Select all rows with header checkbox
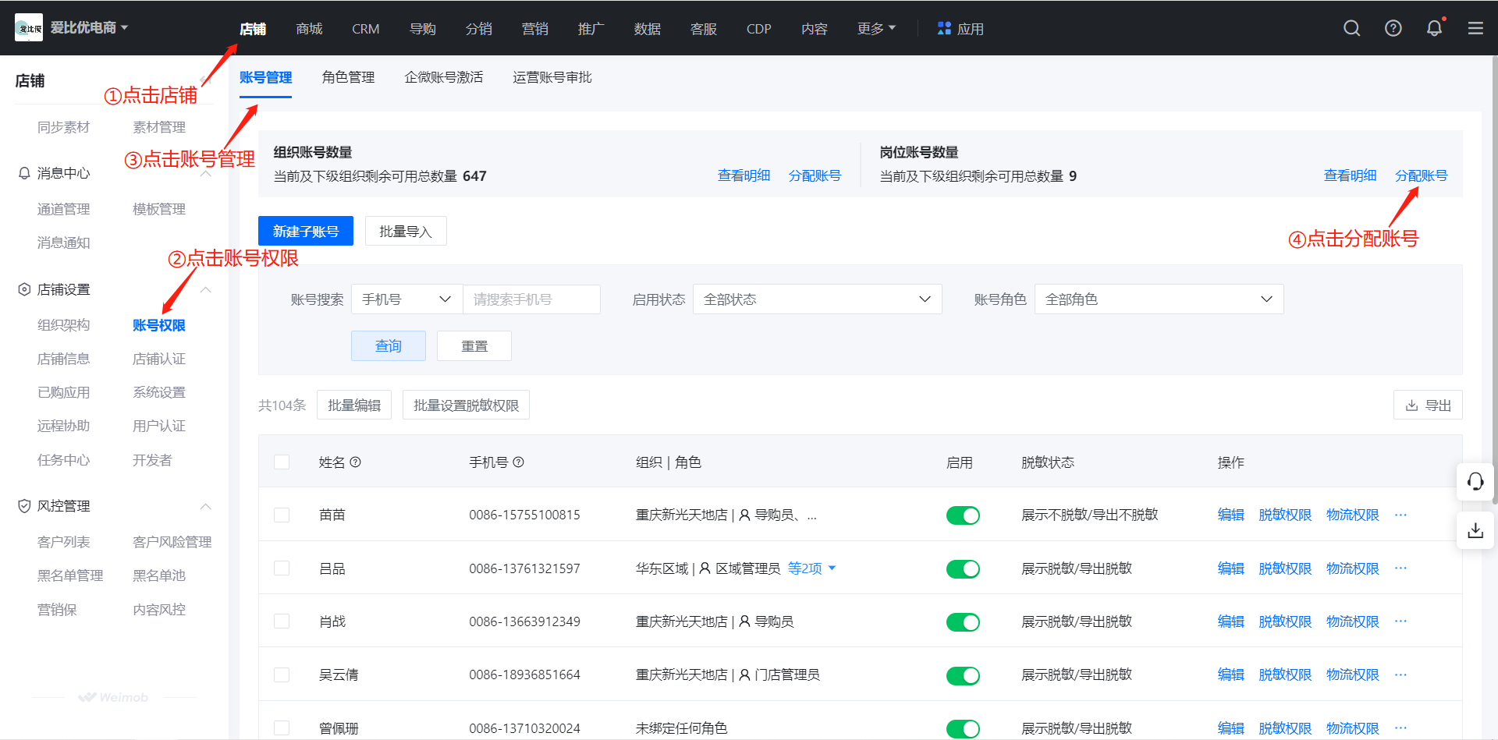The width and height of the screenshot is (1498, 740). point(282,462)
